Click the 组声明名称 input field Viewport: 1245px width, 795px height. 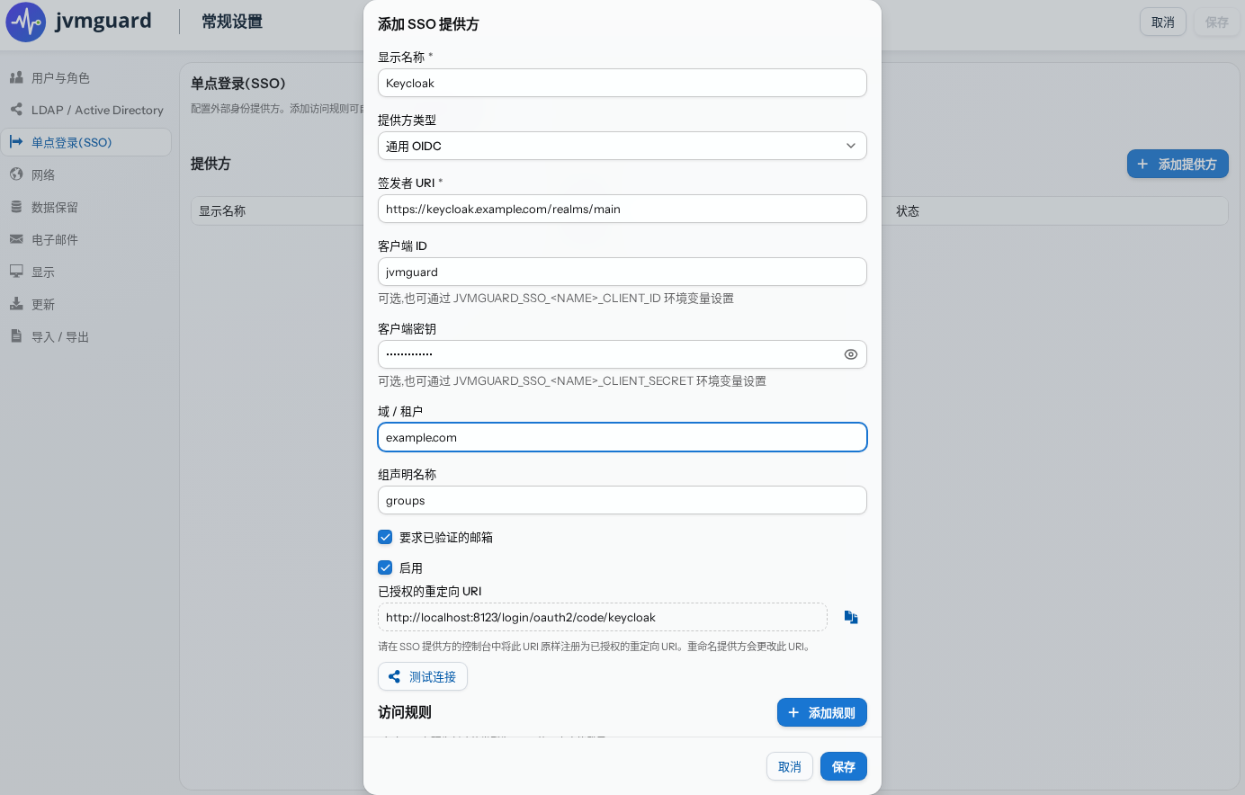click(622, 500)
